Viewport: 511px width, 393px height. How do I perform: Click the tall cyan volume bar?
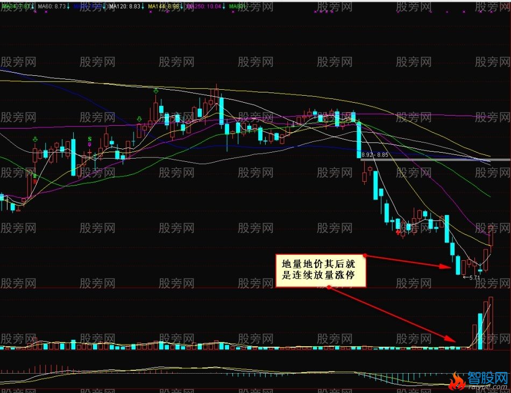pos(480,332)
